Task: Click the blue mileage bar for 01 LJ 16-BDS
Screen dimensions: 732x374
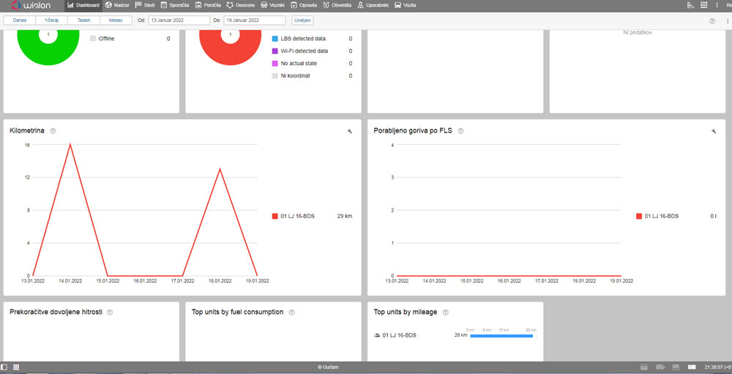Action: pos(501,336)
